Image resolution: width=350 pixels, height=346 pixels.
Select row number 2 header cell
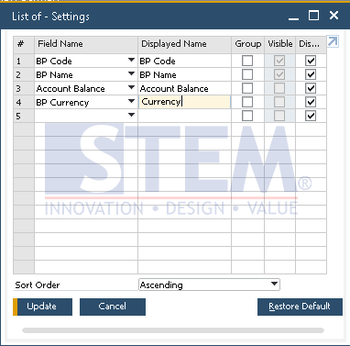pyautogui.click(x=24, y=74)
